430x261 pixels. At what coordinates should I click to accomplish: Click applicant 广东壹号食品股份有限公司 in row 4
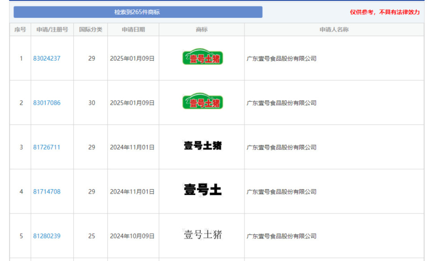[x=282, y=192]
